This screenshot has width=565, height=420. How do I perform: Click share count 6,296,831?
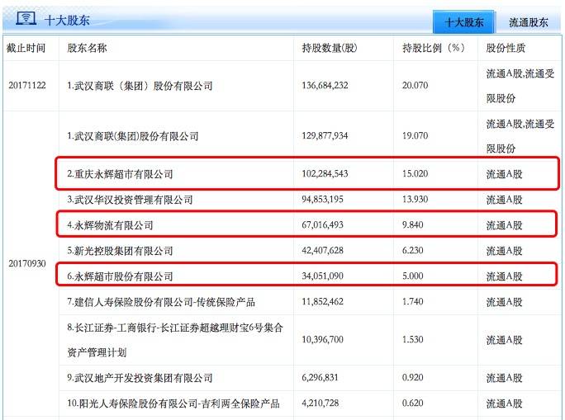pyautogui.click(x=320, y=378)
